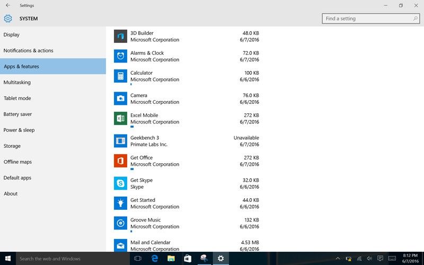
Task: Click Groove Music app name
Action: [x=145, y=220]
